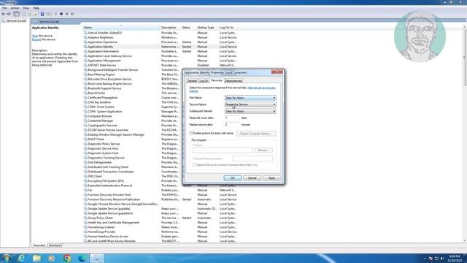Click the volume speaker tray icon

tap(442, 259)
